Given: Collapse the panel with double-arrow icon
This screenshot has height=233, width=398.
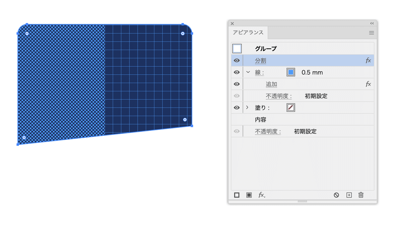Looking at the screenshot, I should pyautogui.click(x=372, y=24).
